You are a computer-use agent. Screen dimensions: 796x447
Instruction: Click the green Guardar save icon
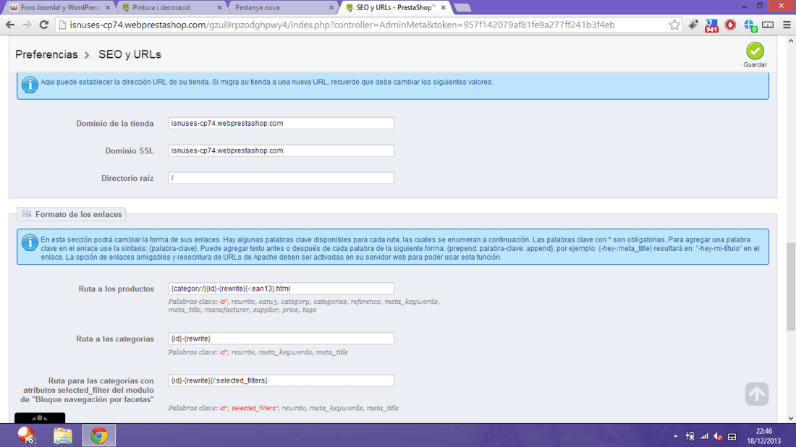coord(754,51)
